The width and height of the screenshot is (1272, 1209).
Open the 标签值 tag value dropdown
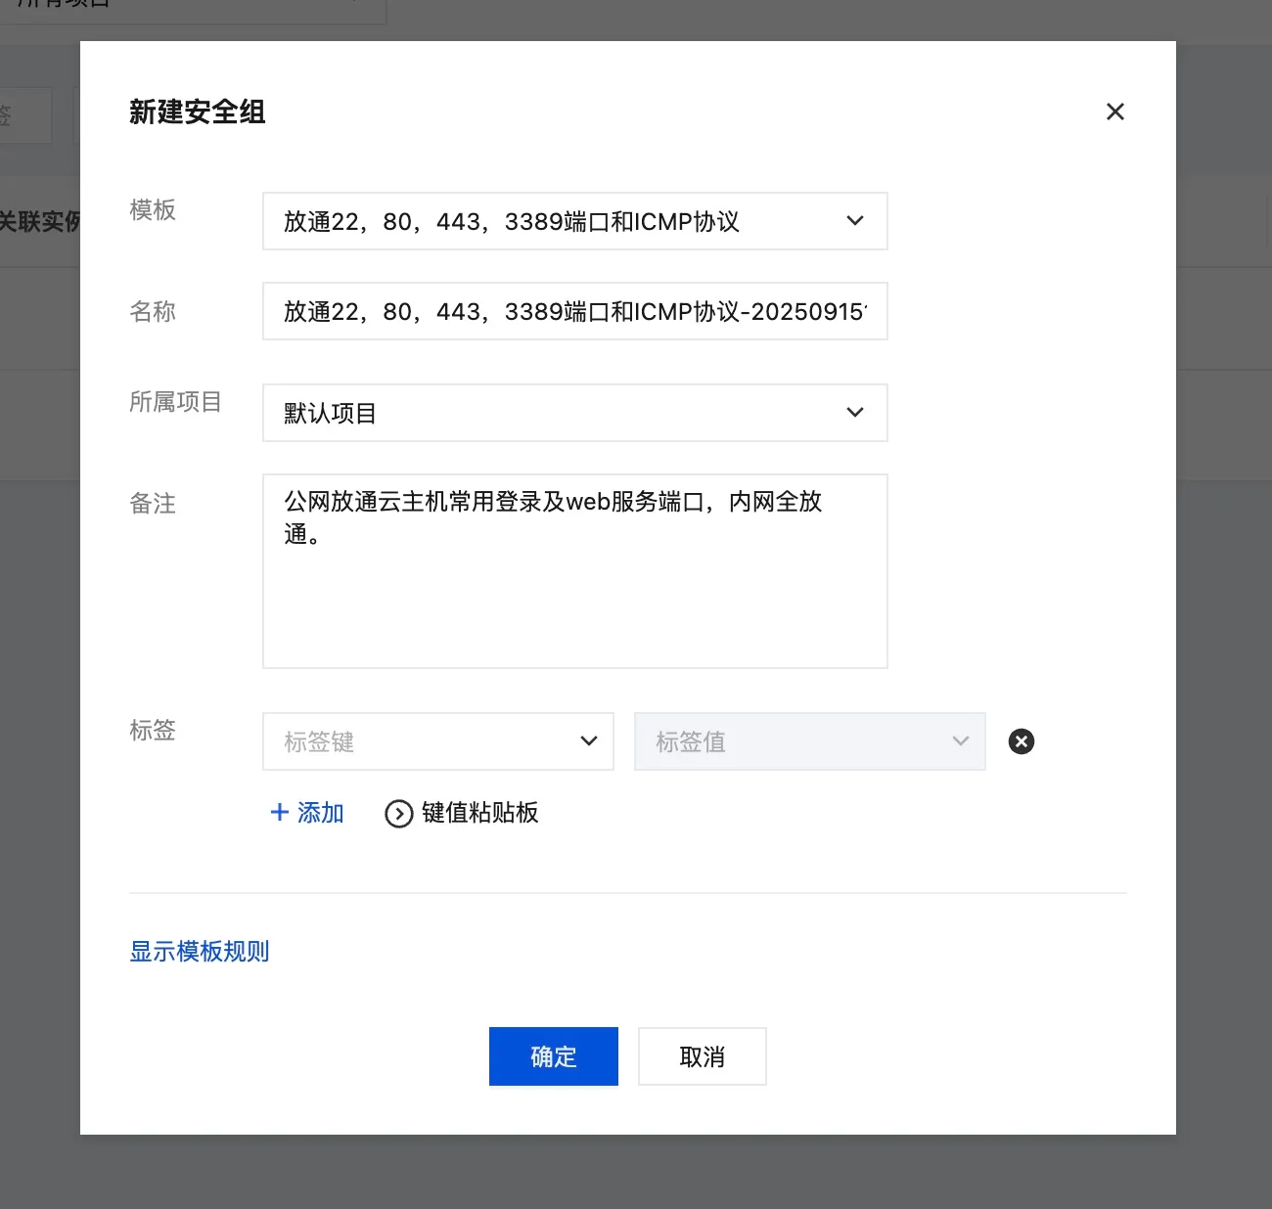click(810, 741)
